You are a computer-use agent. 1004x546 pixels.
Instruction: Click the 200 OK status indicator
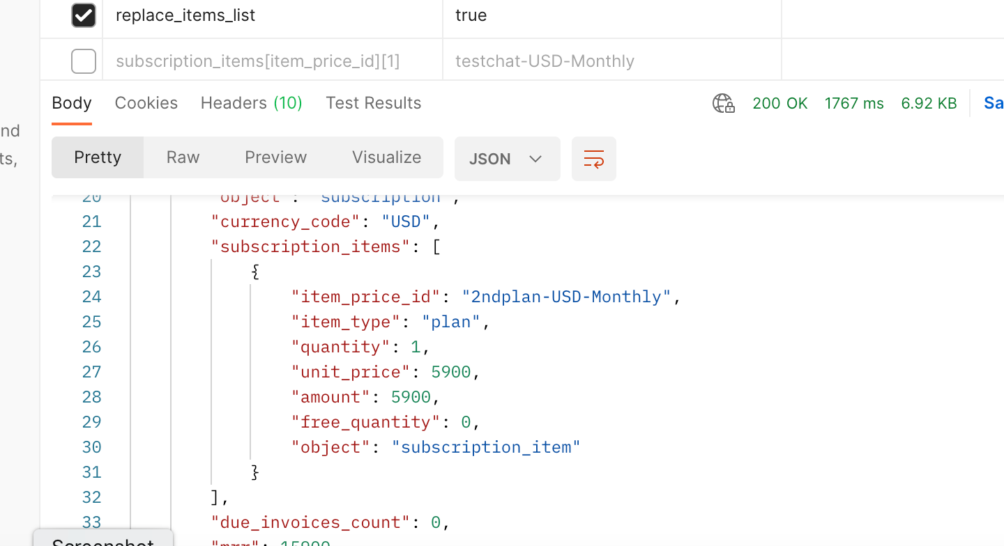tap(779, 104)
